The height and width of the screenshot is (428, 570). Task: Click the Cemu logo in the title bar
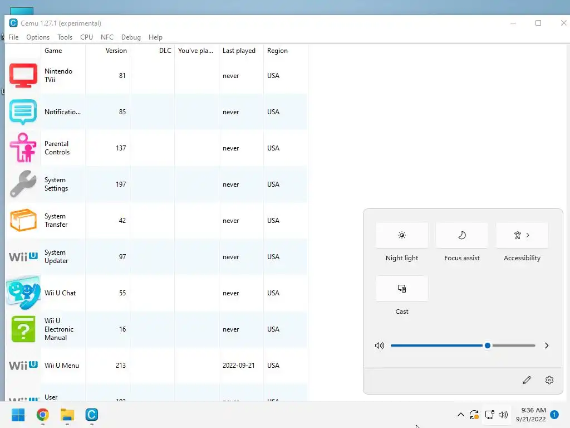pos(13,23)
